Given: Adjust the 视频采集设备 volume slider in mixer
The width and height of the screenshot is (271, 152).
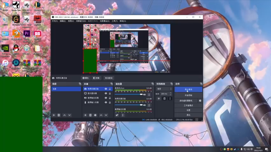Looking at the screenshot, I should [x=129, y=105].
